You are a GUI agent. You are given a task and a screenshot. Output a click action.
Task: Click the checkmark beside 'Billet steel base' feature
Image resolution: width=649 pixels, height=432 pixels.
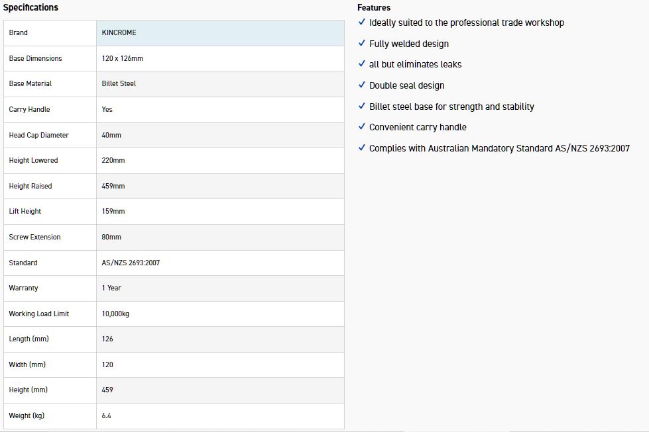click(361, 106)
